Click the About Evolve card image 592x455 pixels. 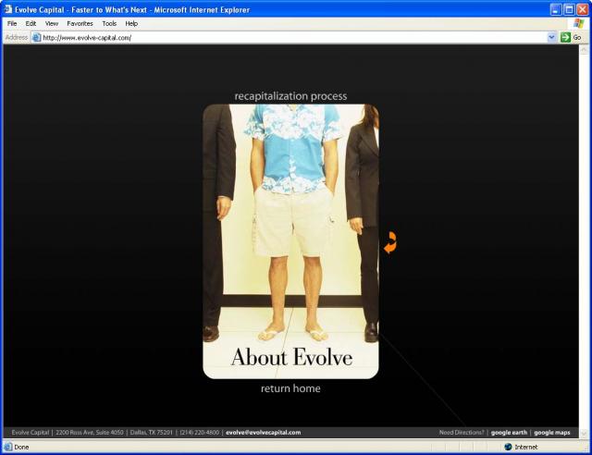tap(290, 240)
